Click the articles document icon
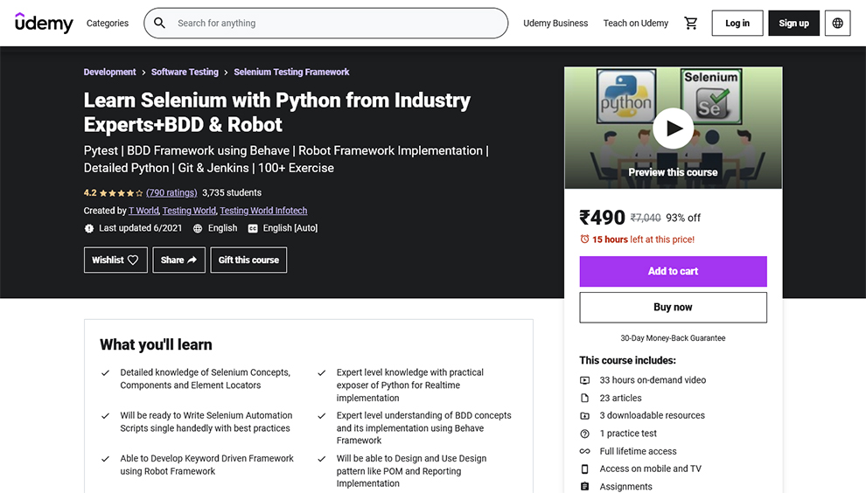This screenshot has width=866, height=493. pos(585,398)
